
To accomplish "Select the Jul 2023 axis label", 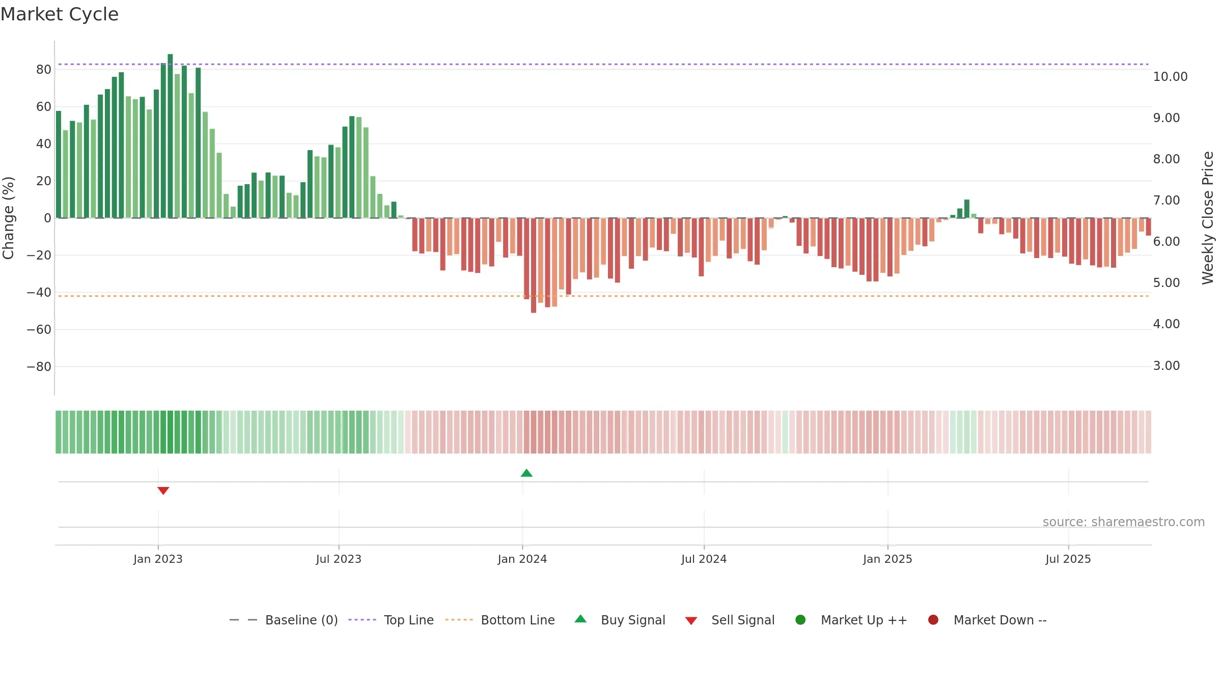I will pyautogui.click(x=339, y=559).
